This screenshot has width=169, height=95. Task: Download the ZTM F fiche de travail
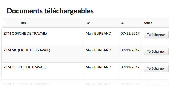point(156,68)
